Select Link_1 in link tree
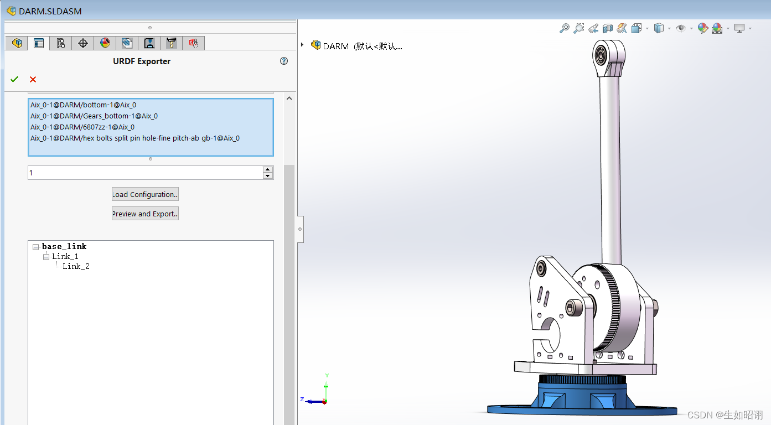The image size is (771, 425). point(65,256)
